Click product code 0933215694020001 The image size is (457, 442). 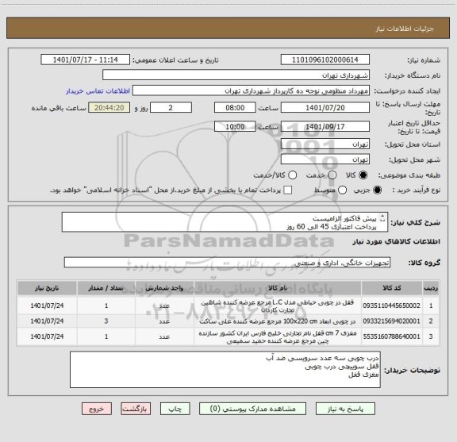point(391,321)
